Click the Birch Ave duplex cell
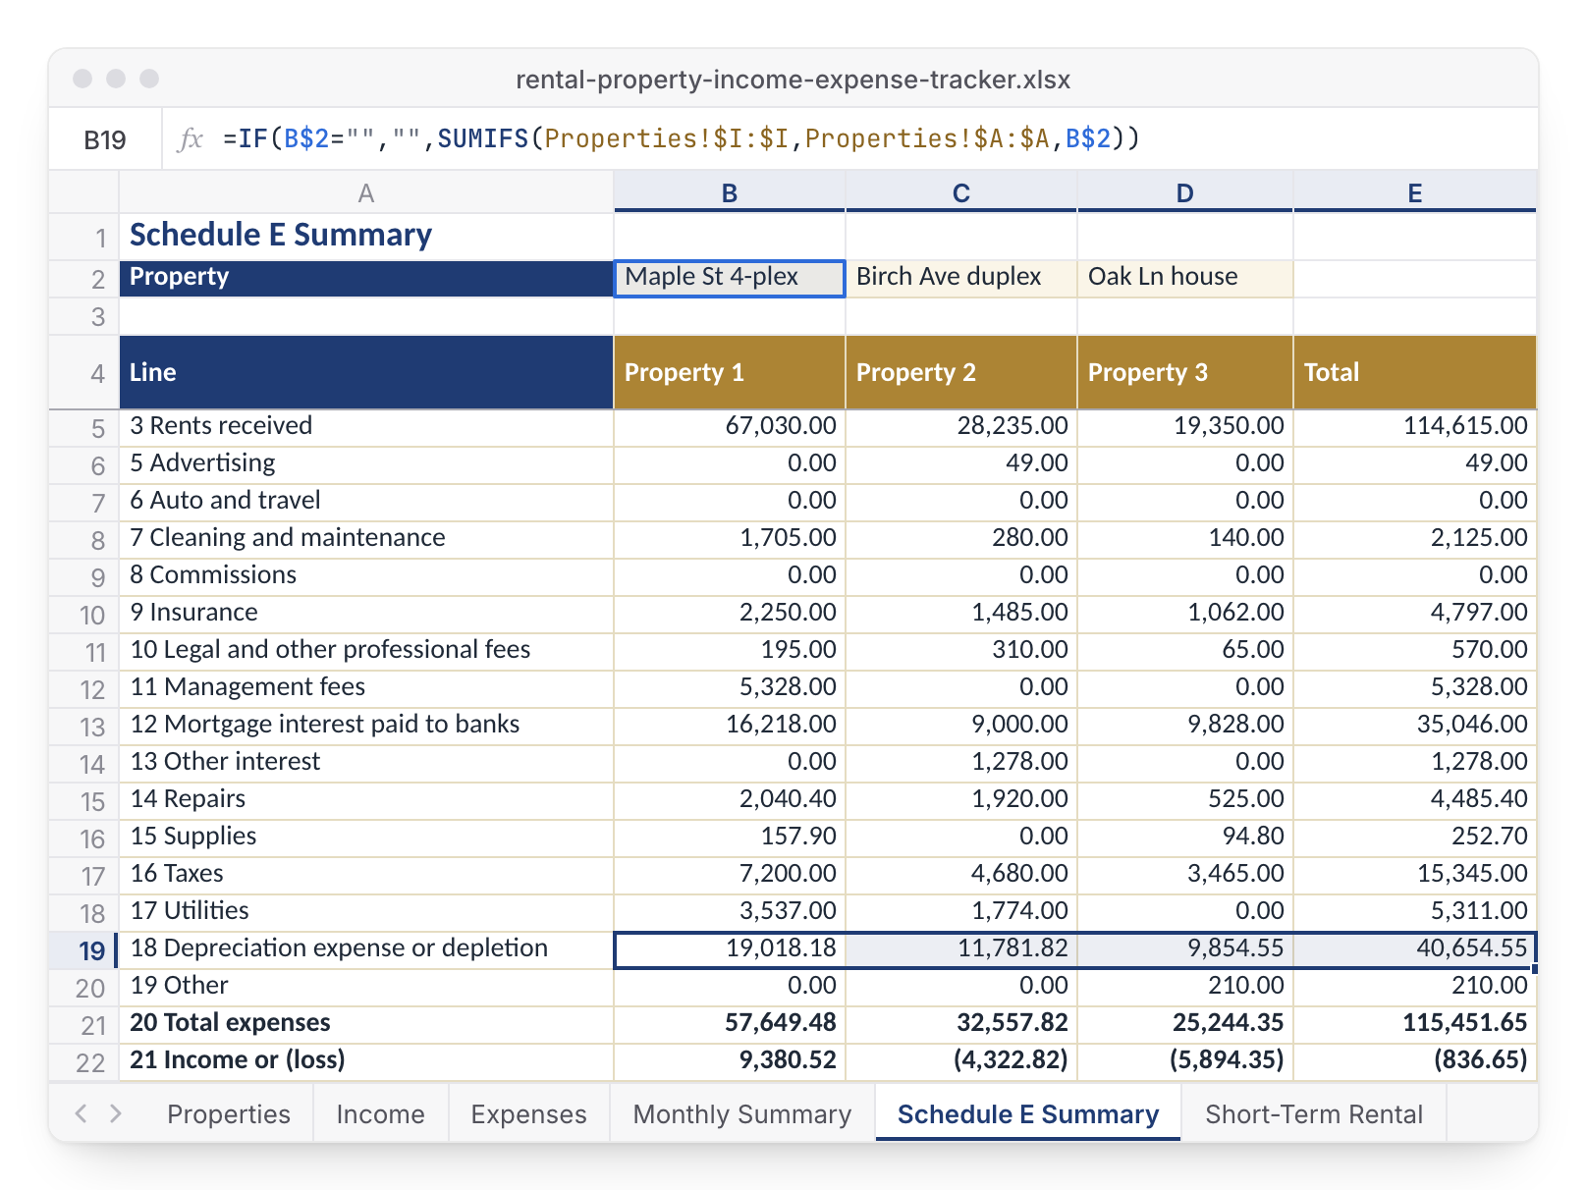This screenshot has height=1190, width=1587. pyautogui.click(x=961, y=278)
